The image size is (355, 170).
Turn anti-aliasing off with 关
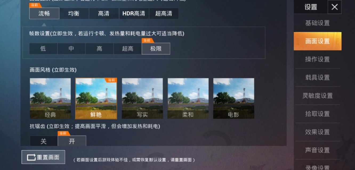point(43,141)
